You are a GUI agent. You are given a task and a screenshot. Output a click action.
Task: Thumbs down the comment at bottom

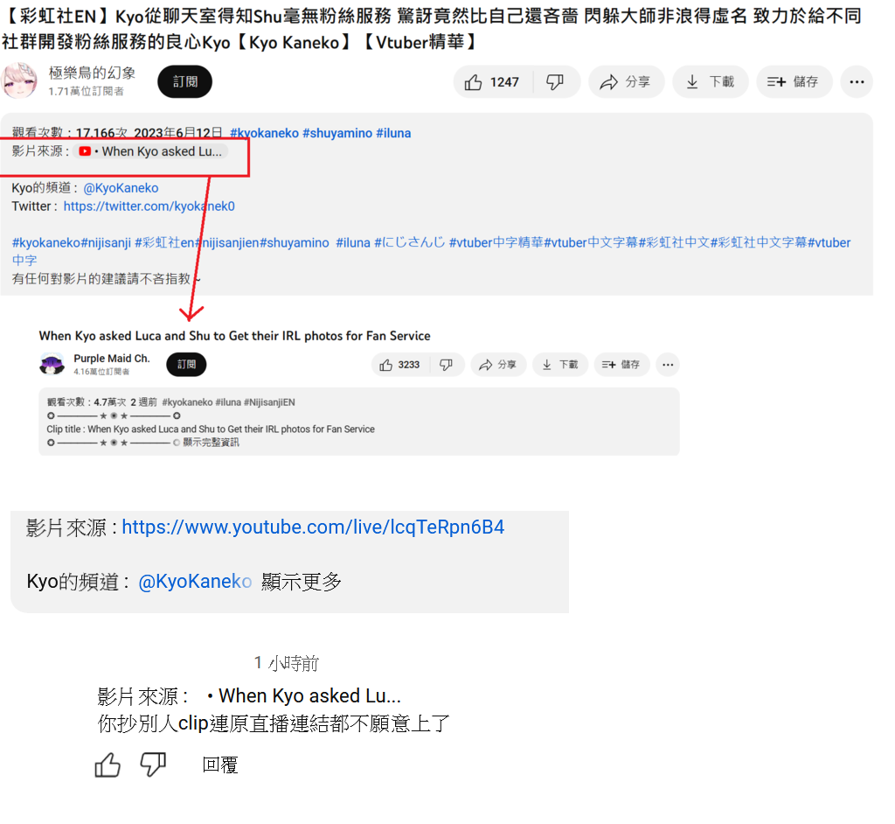click(x=153, y=765)
